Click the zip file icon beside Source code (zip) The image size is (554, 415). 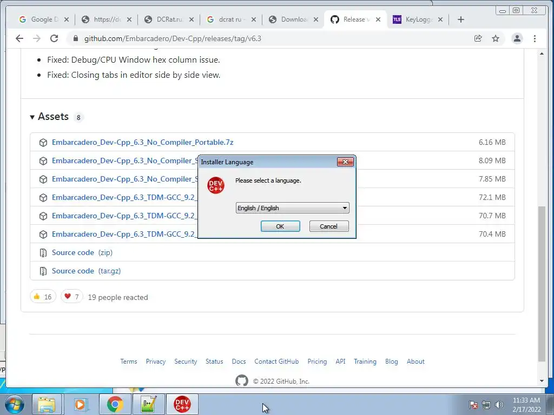43,253
